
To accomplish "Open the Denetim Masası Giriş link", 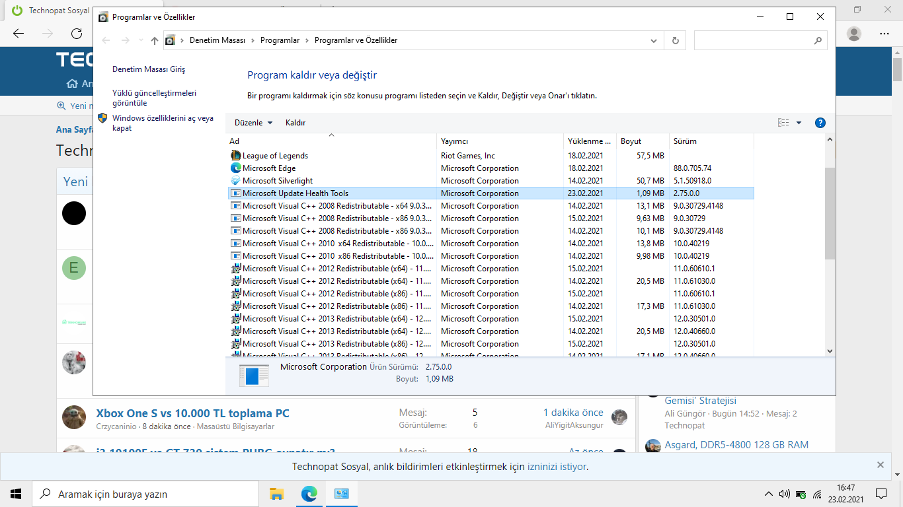I will click(149, 69).
